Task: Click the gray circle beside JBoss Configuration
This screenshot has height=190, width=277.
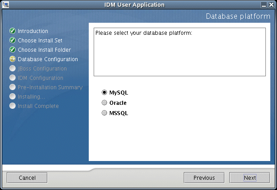Action: 12,69
